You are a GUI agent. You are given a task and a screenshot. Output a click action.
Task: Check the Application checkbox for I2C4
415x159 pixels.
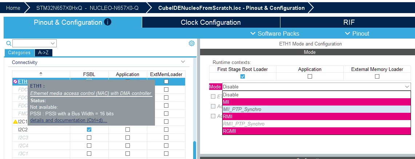[x=128, y=146]
